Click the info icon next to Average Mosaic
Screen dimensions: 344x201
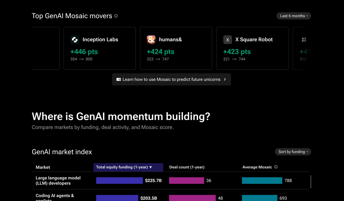(276, 167)
